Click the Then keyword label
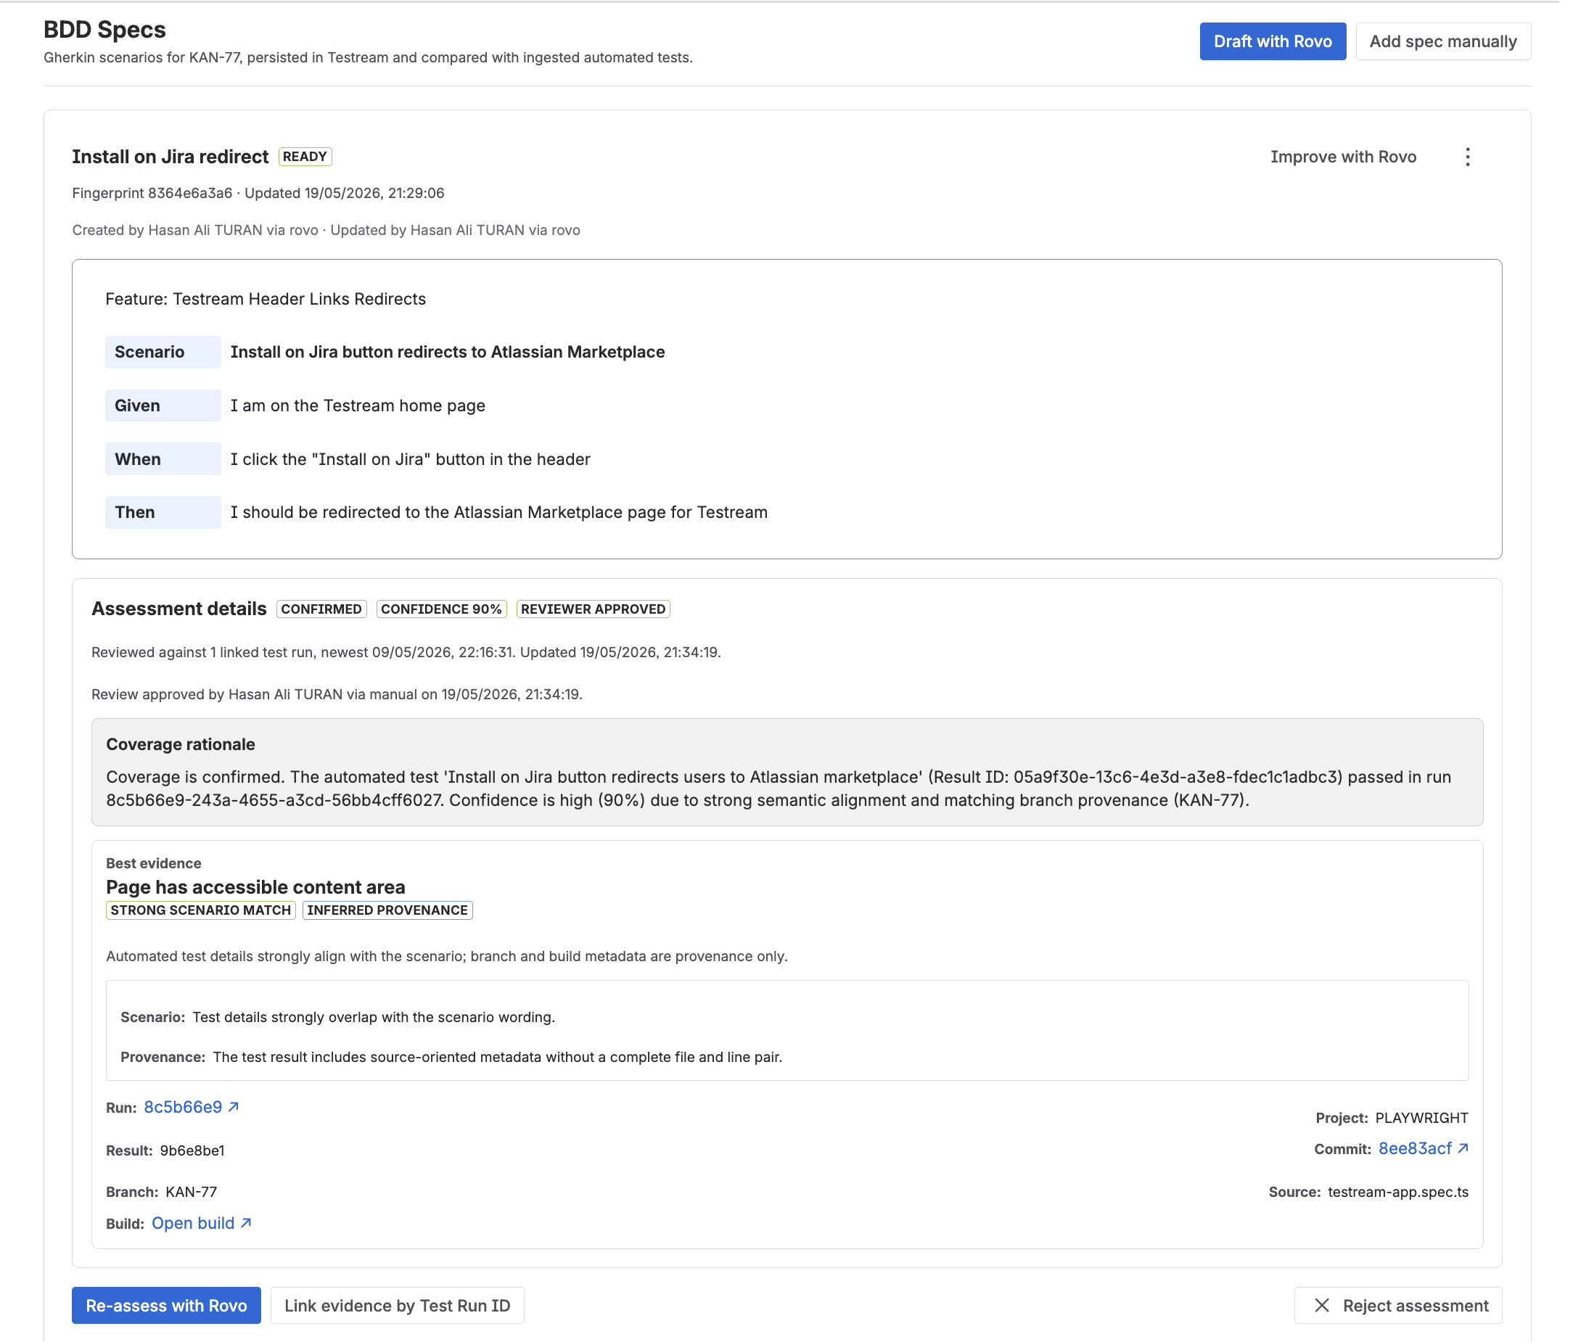The image size is (1573, 1342). [x=163, y=512]
